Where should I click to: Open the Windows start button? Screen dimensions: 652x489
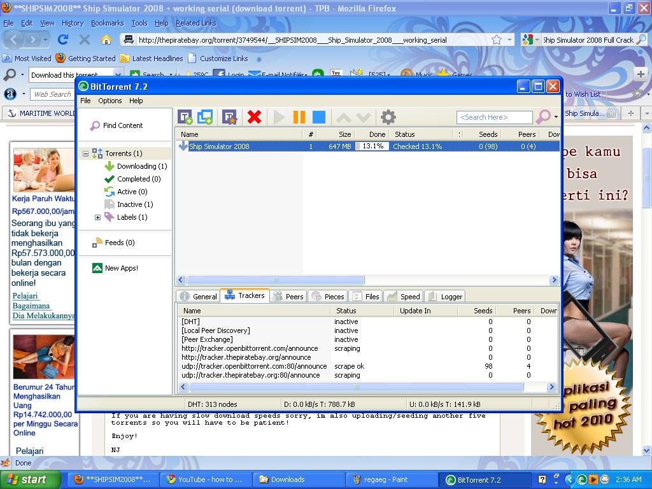pos(30,479)
